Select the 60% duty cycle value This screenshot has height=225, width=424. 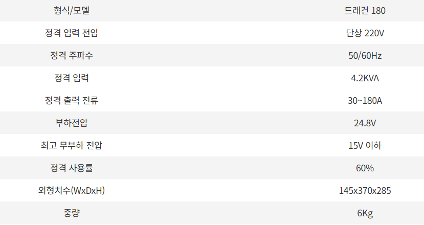365,168
